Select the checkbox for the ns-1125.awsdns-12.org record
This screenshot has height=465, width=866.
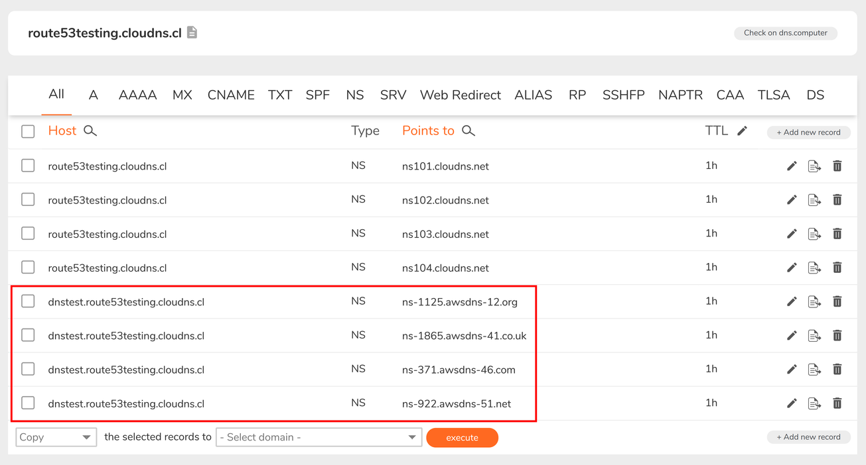[27, 301]
